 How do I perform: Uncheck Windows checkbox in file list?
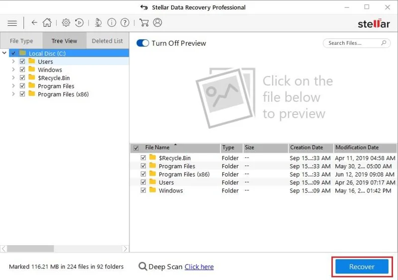(143, 190)
